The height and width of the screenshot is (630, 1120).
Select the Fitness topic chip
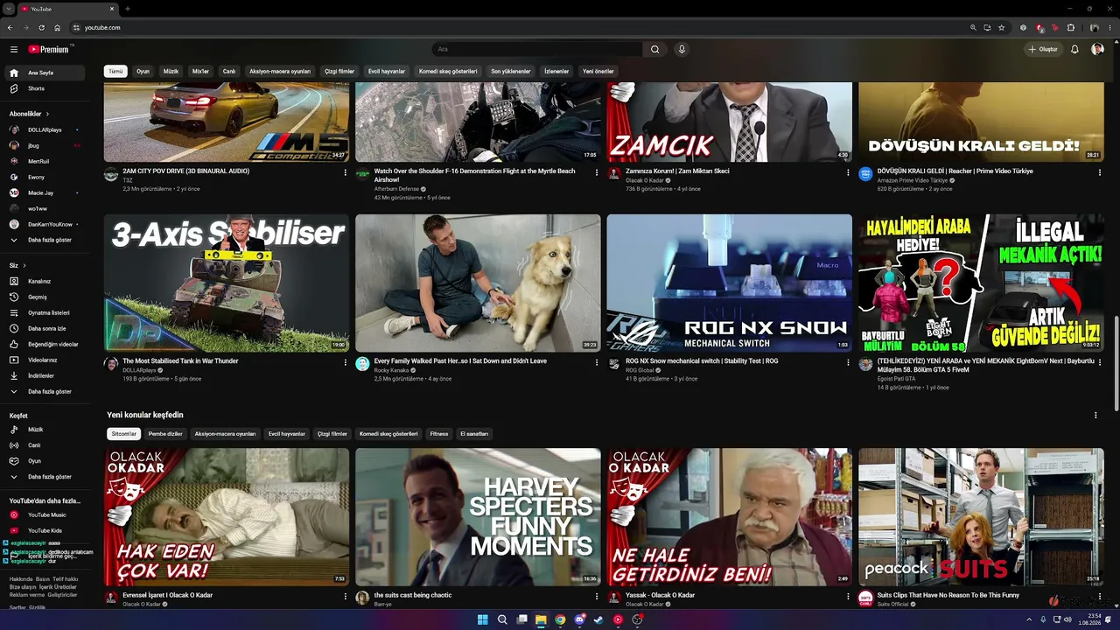click(x=439, y=434)
